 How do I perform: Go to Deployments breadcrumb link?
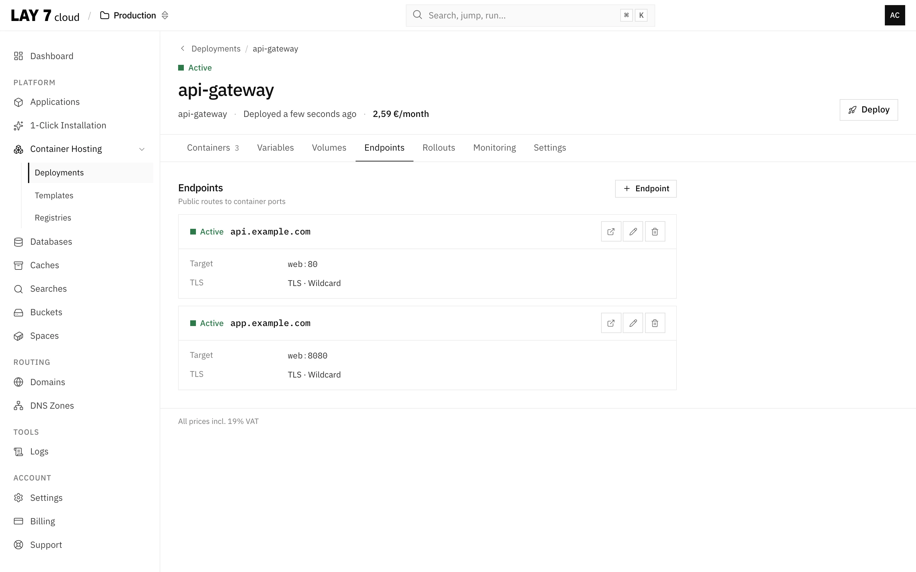(x=216, y=49)
